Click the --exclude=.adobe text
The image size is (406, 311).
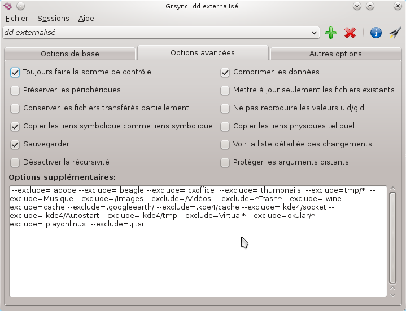(x=44, y=190)
